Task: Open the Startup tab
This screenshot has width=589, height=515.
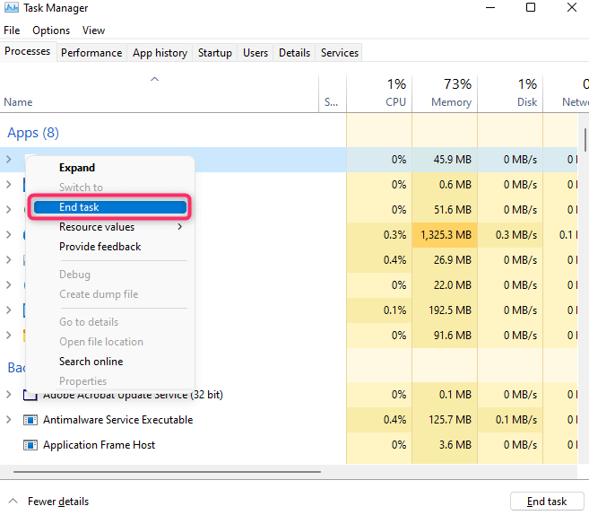Action: (214, 53)
